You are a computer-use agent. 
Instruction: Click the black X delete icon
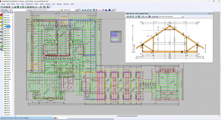point(103,10)
